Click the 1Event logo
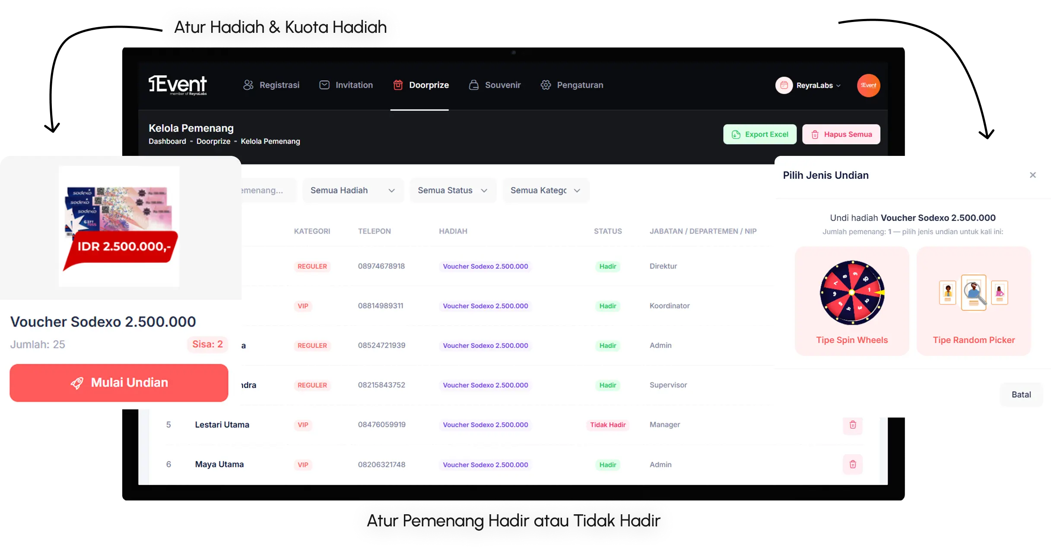 (178, 85)
